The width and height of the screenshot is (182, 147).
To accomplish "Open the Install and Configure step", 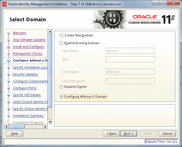I will coord(28,47).
